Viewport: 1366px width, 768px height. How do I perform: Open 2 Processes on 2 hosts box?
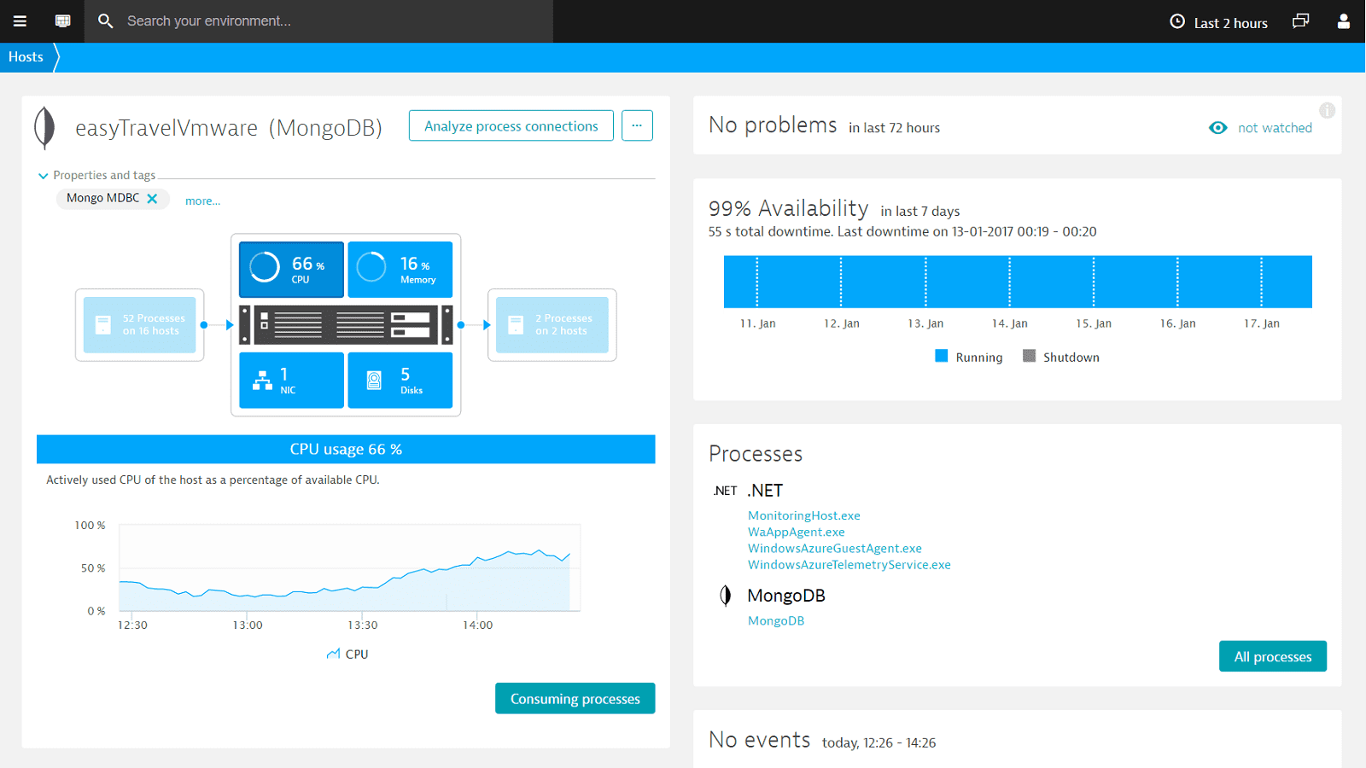point(552,325)
